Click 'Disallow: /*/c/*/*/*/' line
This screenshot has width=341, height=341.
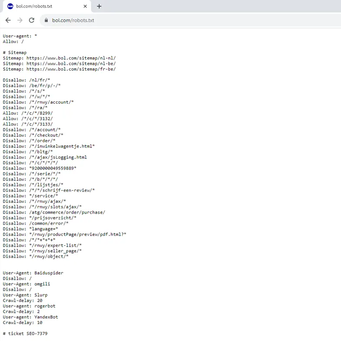click(30, 163)
